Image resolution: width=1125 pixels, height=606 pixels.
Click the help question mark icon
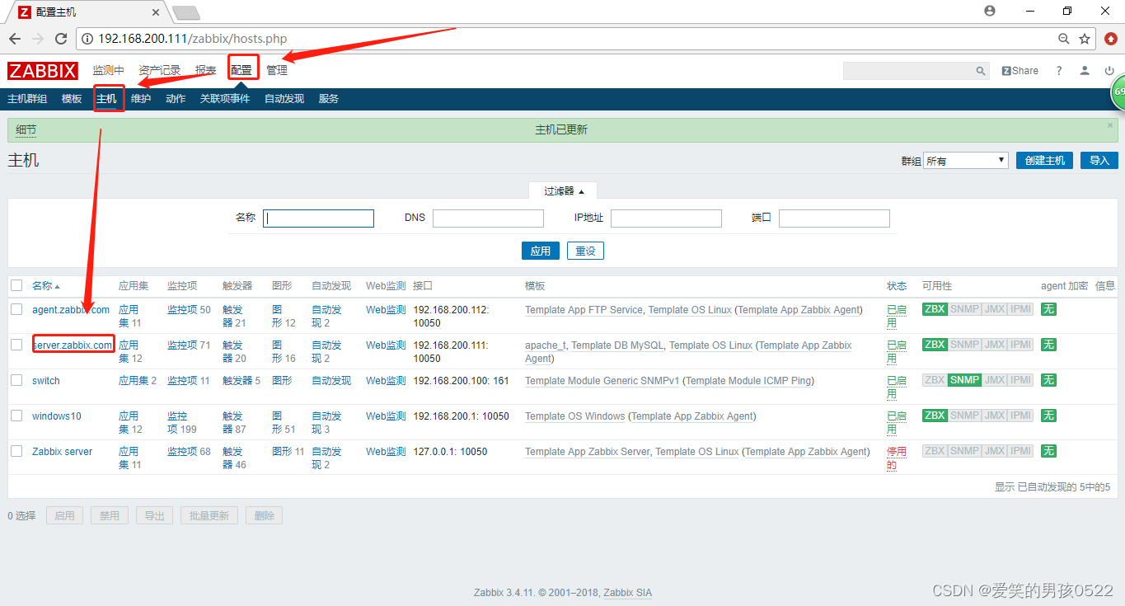pyautogui.click(x=1058, y=70)
